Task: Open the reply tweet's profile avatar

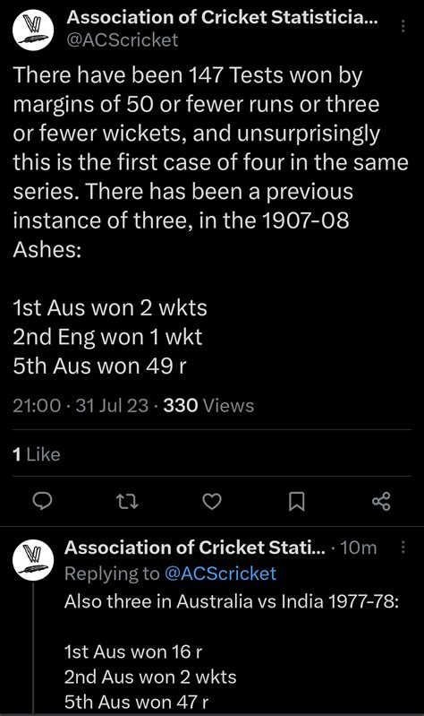Action: (x=33, y=560)
